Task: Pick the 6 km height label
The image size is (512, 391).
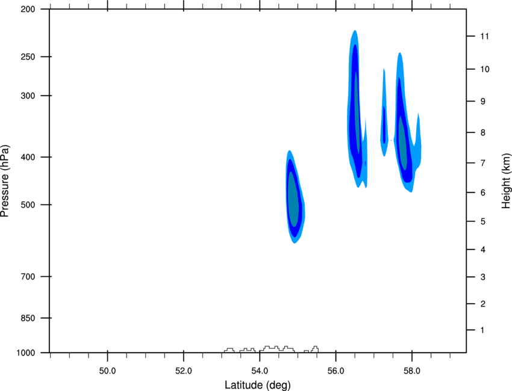Action: 482,192
